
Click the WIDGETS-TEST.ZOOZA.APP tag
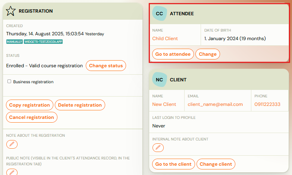click(x=43, y=42)
